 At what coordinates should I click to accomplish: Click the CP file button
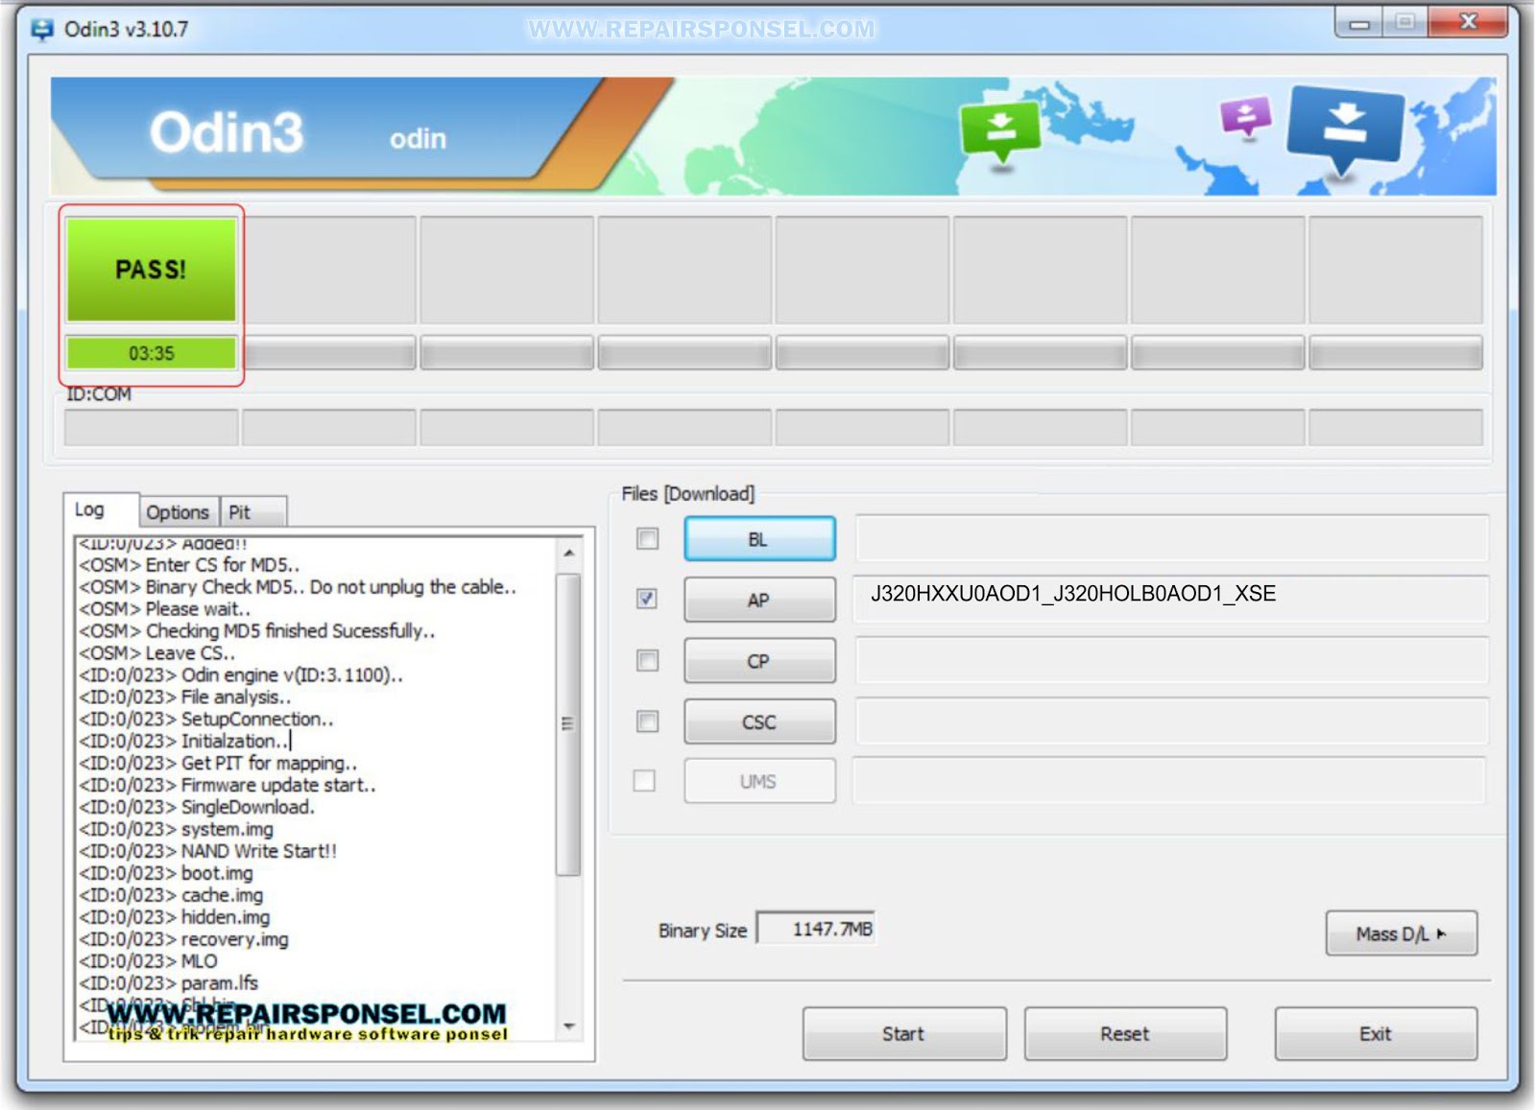(759, 661)
